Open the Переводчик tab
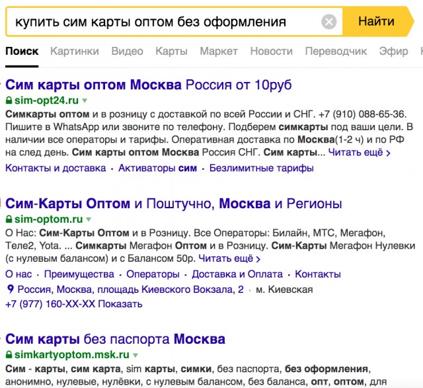 point(336,51)
